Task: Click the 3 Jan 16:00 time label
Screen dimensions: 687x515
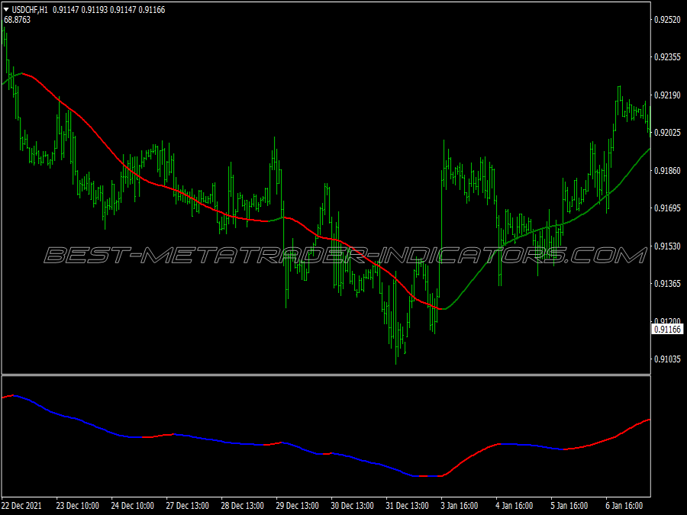Action: [460, 506]
